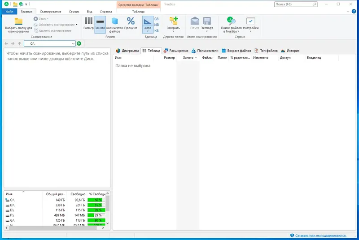This screenshot has width=359, height=240.
Task: Click the search magnifier icon
Action: (315, 4)
